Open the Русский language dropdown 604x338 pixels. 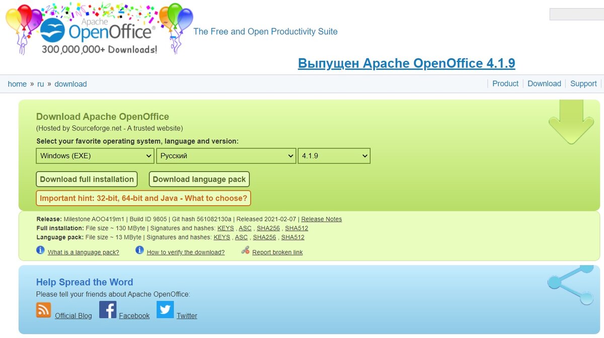tap(226, 156)
